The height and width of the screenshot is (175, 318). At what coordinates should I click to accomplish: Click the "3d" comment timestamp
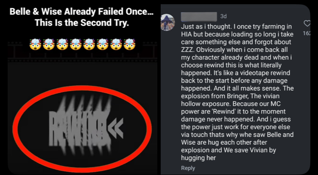223,16
